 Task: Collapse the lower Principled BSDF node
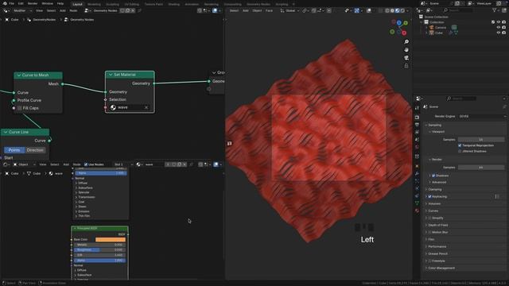click(x=75, y=228)
